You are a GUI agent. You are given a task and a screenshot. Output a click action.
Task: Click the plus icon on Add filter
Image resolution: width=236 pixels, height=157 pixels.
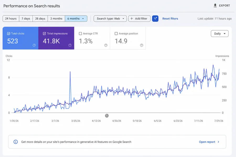click(132, 19)
